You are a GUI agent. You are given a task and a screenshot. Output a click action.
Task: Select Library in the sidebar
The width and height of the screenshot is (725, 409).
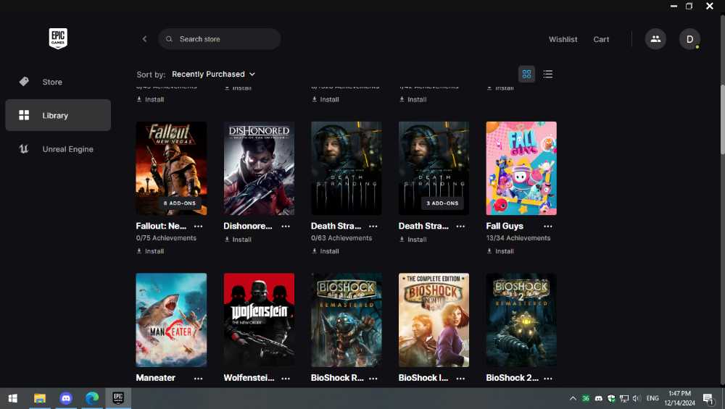click(x=58, y=115)
